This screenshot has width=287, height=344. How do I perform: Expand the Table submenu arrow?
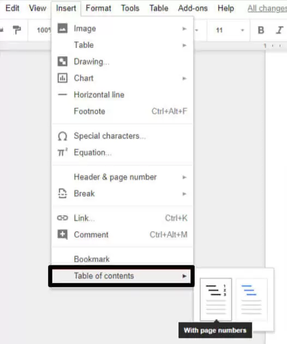(x=184, y=45)
